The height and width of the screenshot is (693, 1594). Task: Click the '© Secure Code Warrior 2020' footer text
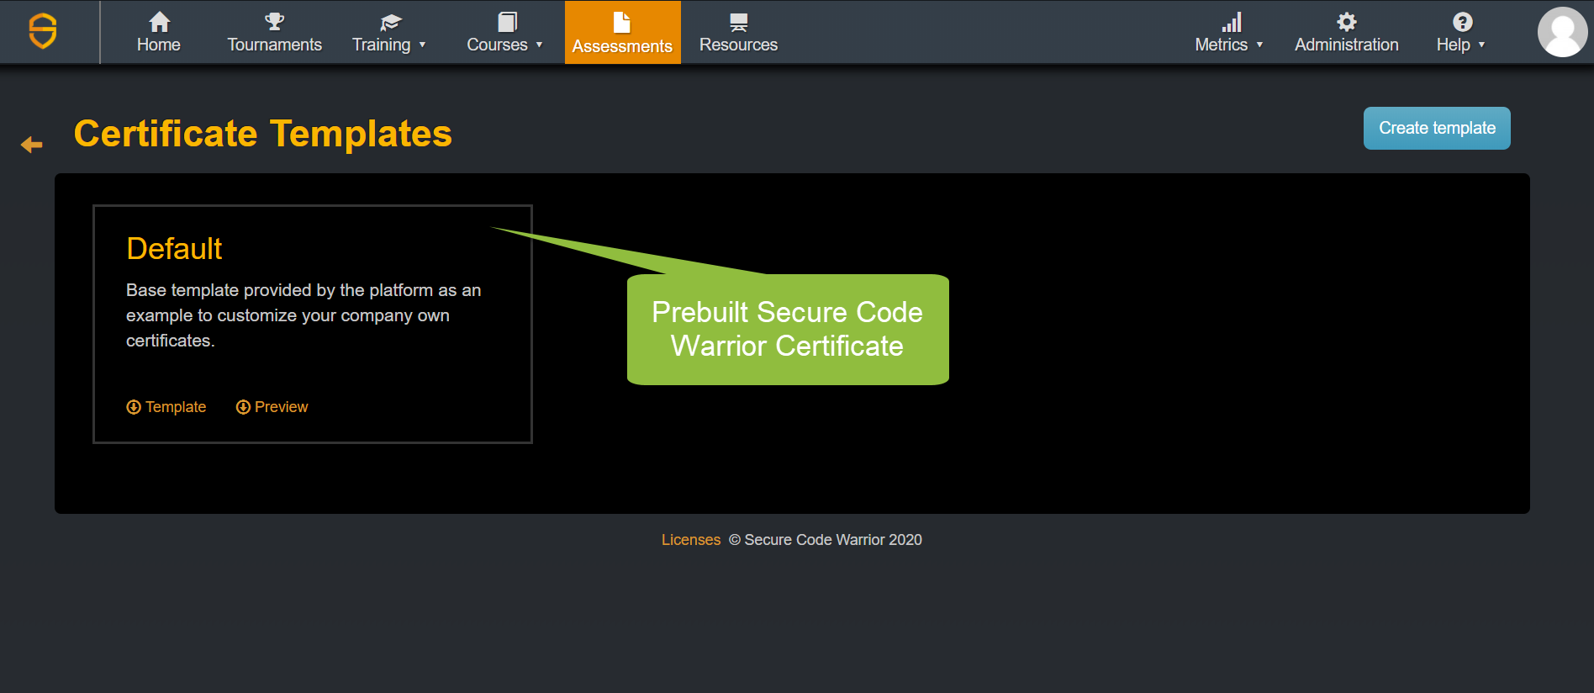[x=825, y=540]
